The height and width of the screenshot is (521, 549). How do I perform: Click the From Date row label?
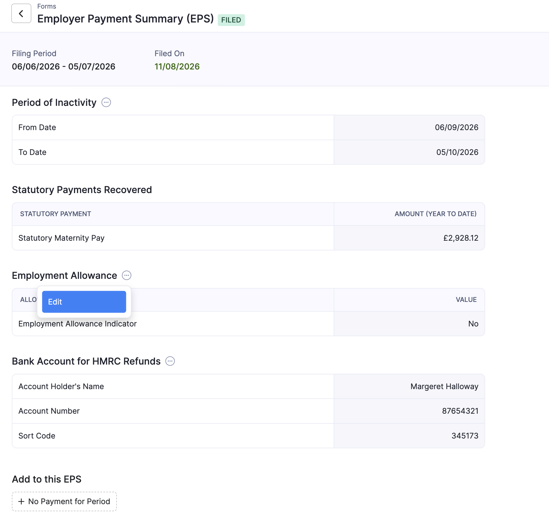[x=37, y=127]
